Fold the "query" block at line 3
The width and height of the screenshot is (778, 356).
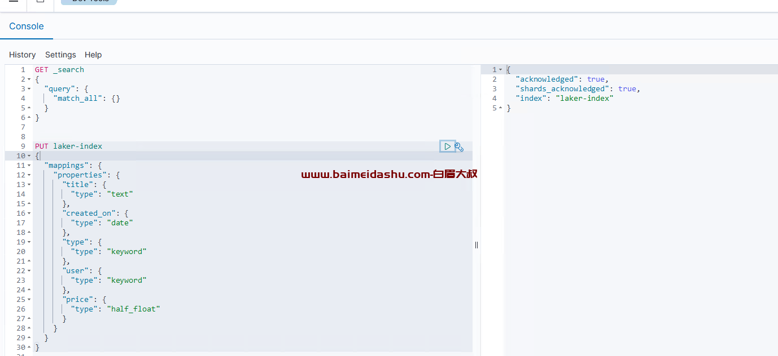29,89
